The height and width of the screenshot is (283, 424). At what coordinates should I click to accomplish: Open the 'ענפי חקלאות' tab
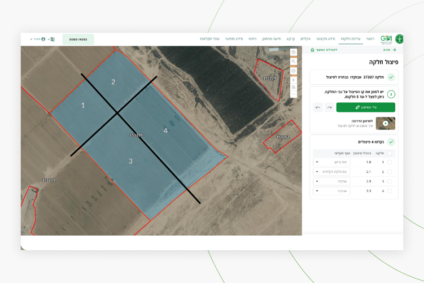[209, 39]
